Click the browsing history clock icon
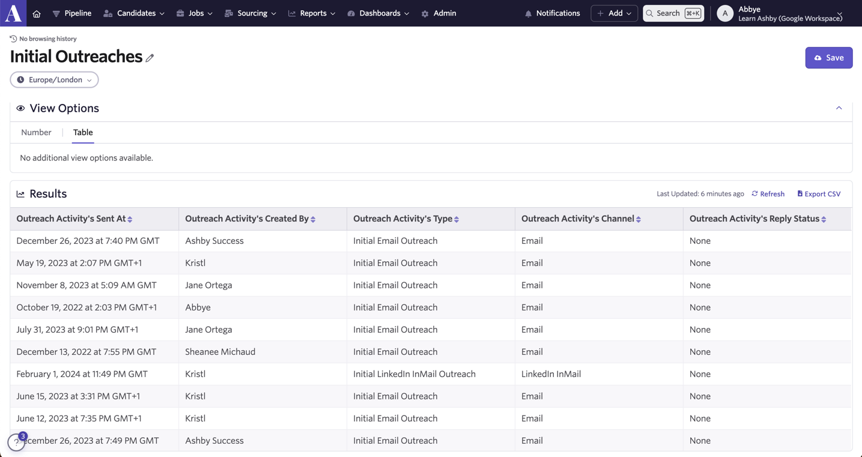862x457 pixels. click(x=13, y=38)
